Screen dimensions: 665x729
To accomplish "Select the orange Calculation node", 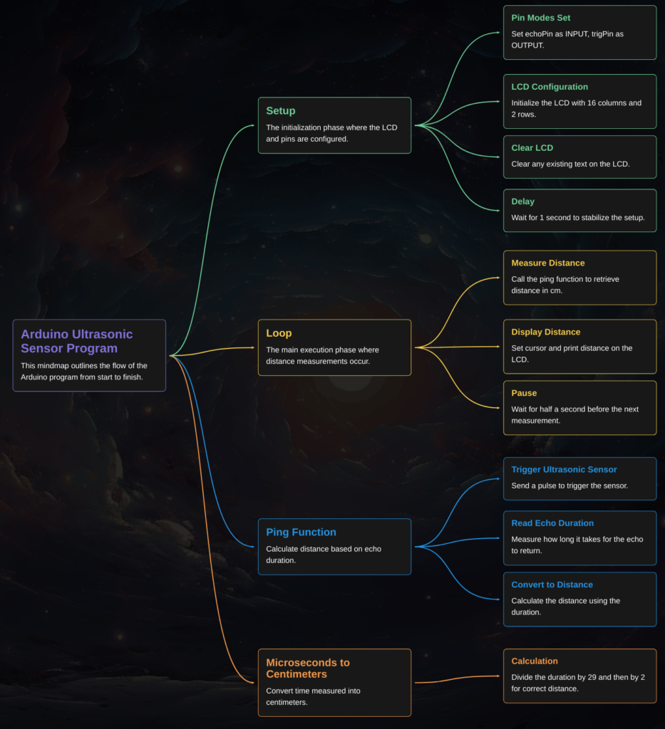I will [x=579, y=676].
